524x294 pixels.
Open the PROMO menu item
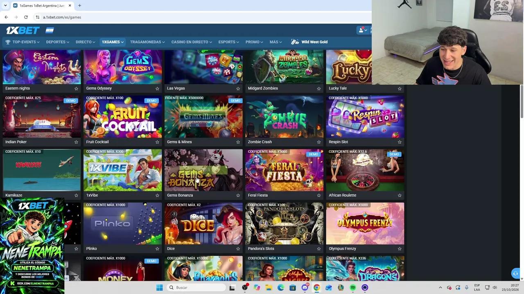254,42
